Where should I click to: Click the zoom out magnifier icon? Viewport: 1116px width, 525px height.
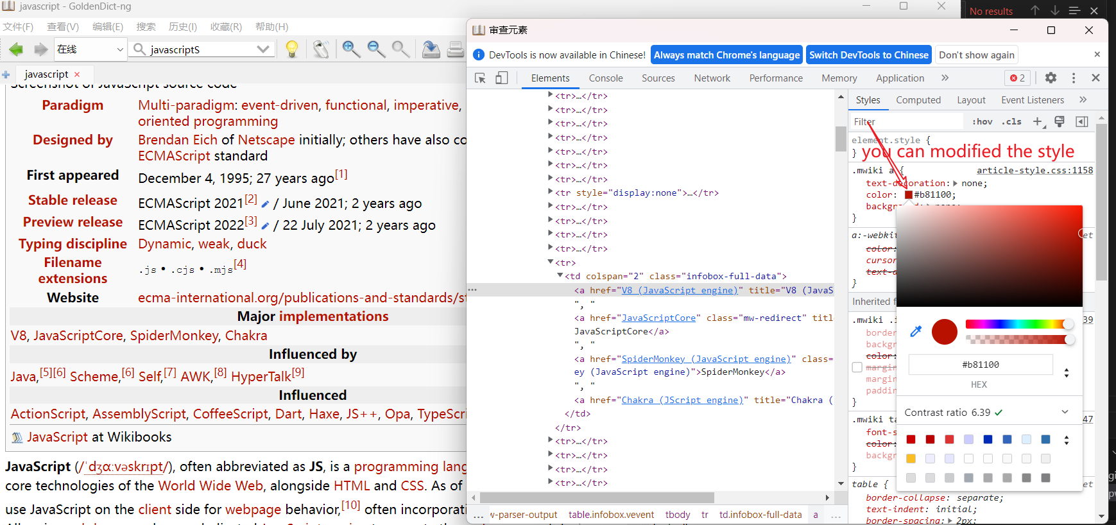pos(376,49)
